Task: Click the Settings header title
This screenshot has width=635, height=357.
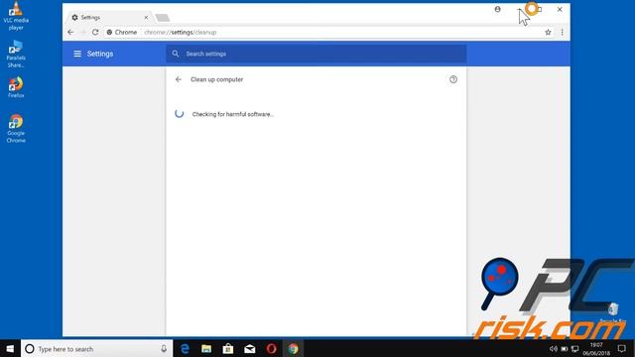Action: (x=100, y=54)
